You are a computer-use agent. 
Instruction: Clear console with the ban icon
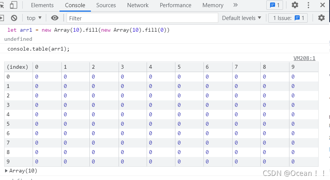(14, 18)
